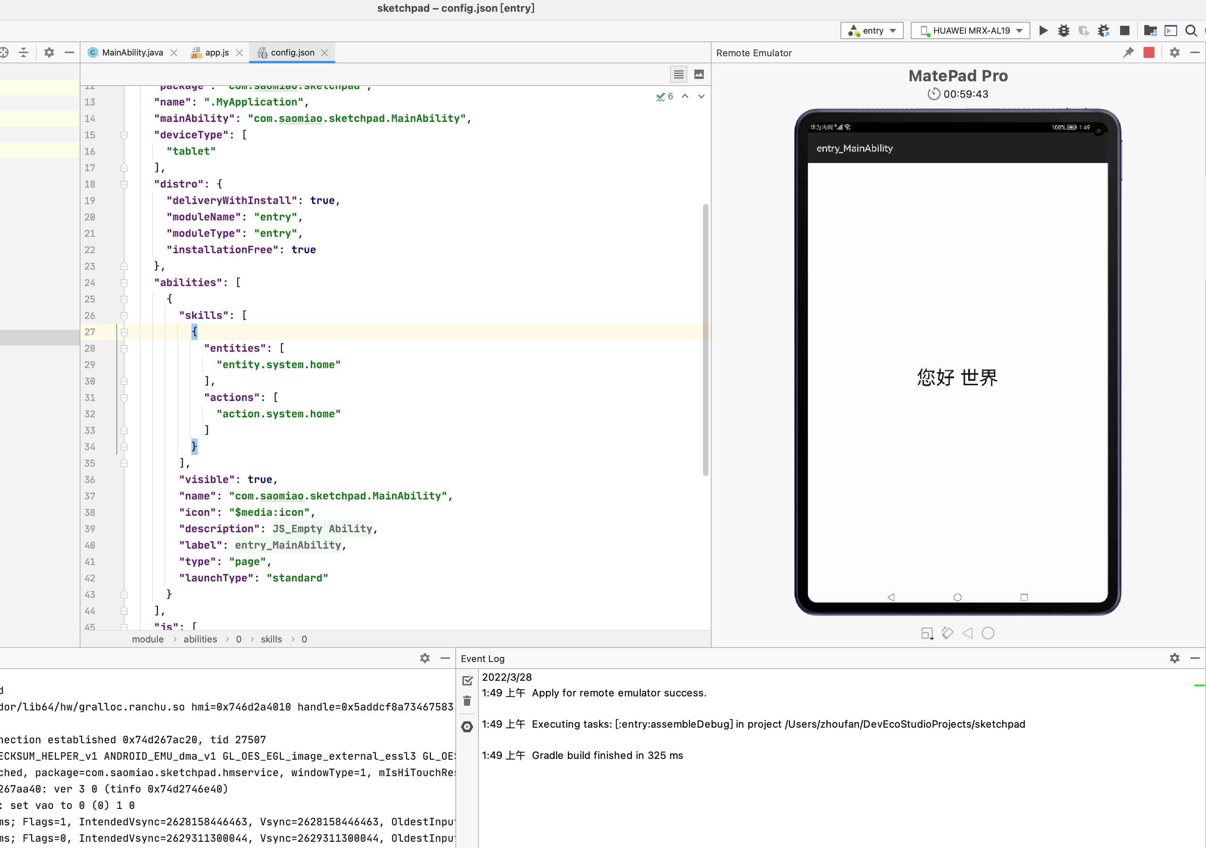Close the app.js tab

click(239, 53)
